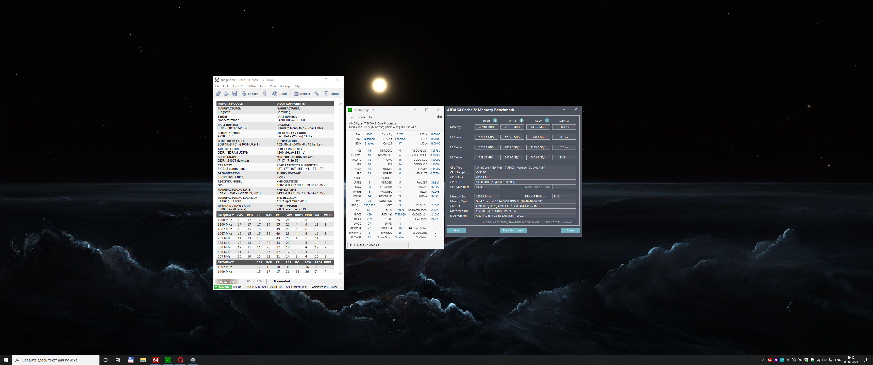Viewport: 873px width, 365px height.
Task: Switch to the 100h - 1FFh tab
Action: (x=253, y=281)
